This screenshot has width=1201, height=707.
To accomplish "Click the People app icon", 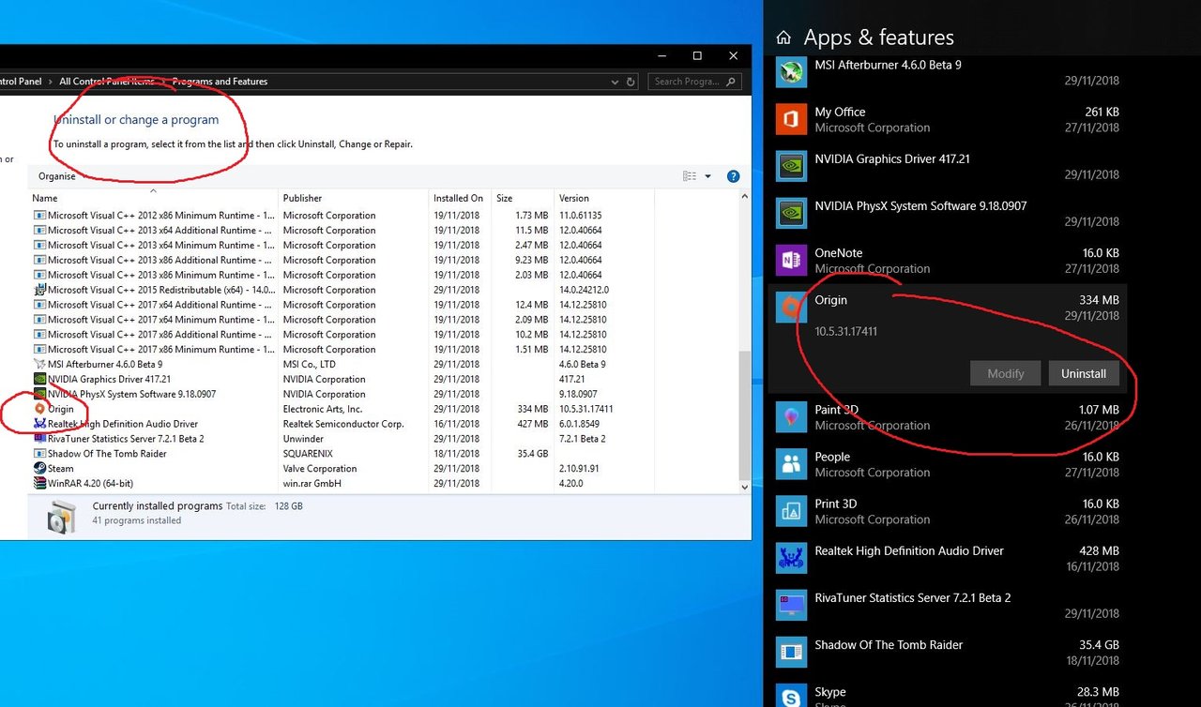I will 792,464.
